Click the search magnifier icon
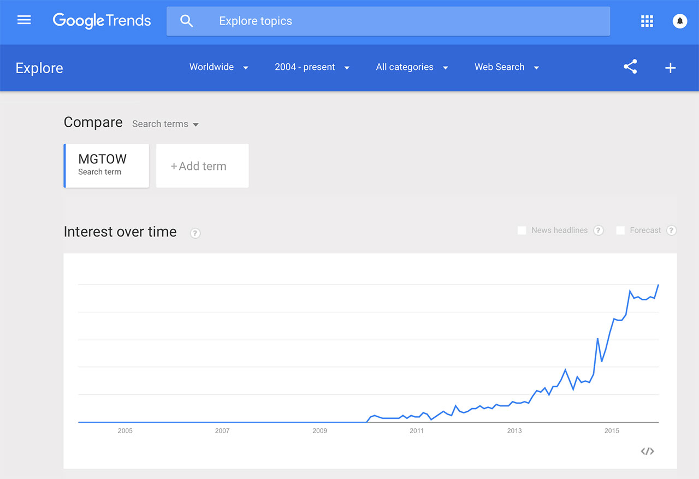Image resolution: width=699 pixels, height=479 pixels. tap(187, 21)
